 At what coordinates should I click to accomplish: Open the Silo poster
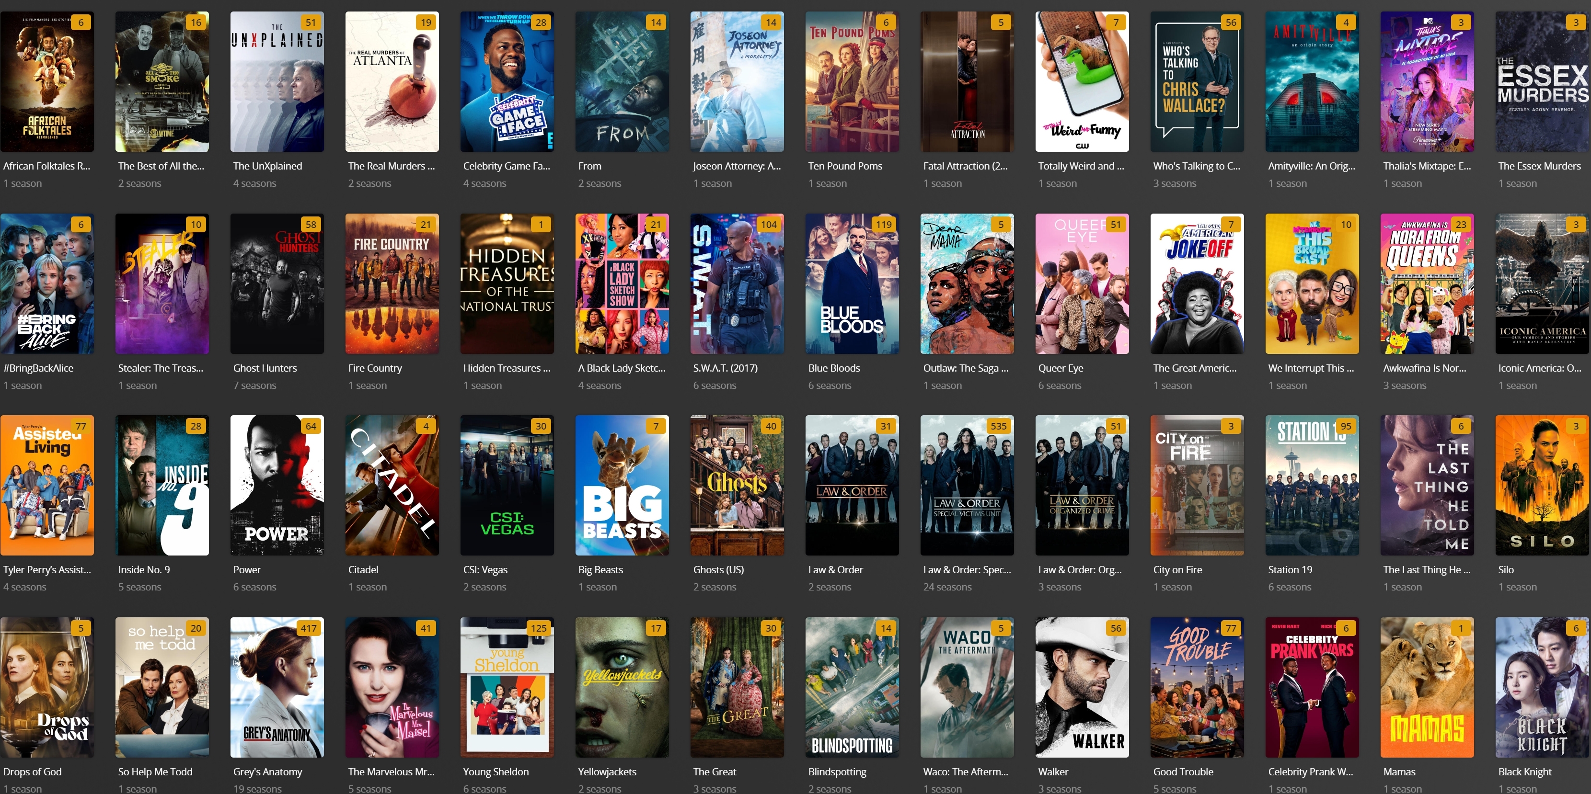click(x=1542, y=485)
